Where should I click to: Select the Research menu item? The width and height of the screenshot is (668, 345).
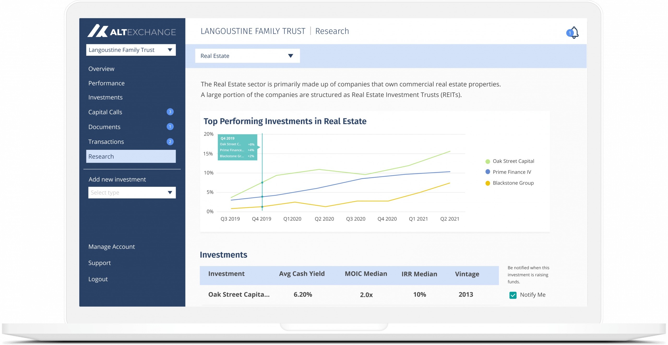pyautogui.click(x=131, y=156)
